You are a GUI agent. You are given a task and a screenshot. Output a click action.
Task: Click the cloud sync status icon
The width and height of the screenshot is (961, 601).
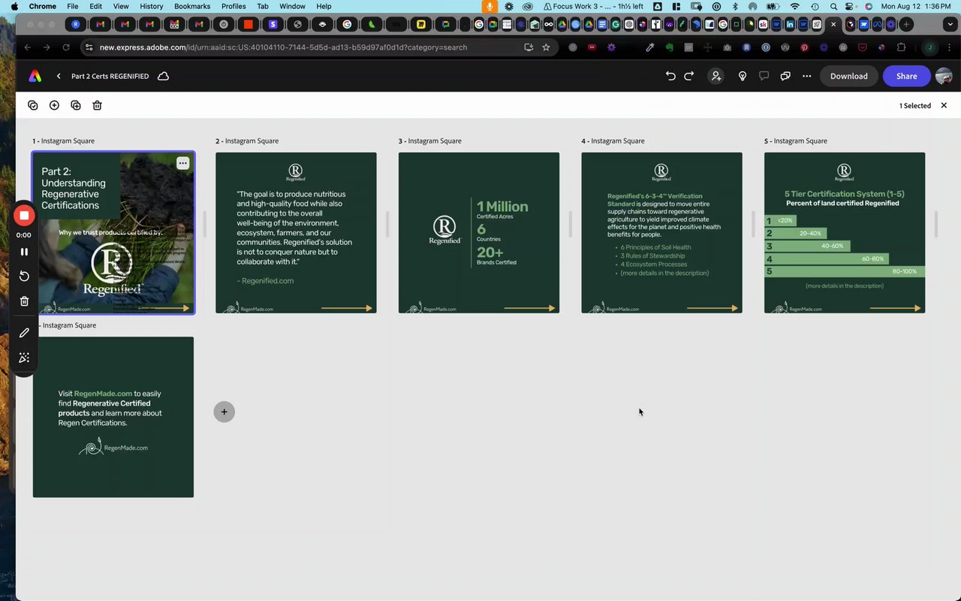click(x=163, y=76)
